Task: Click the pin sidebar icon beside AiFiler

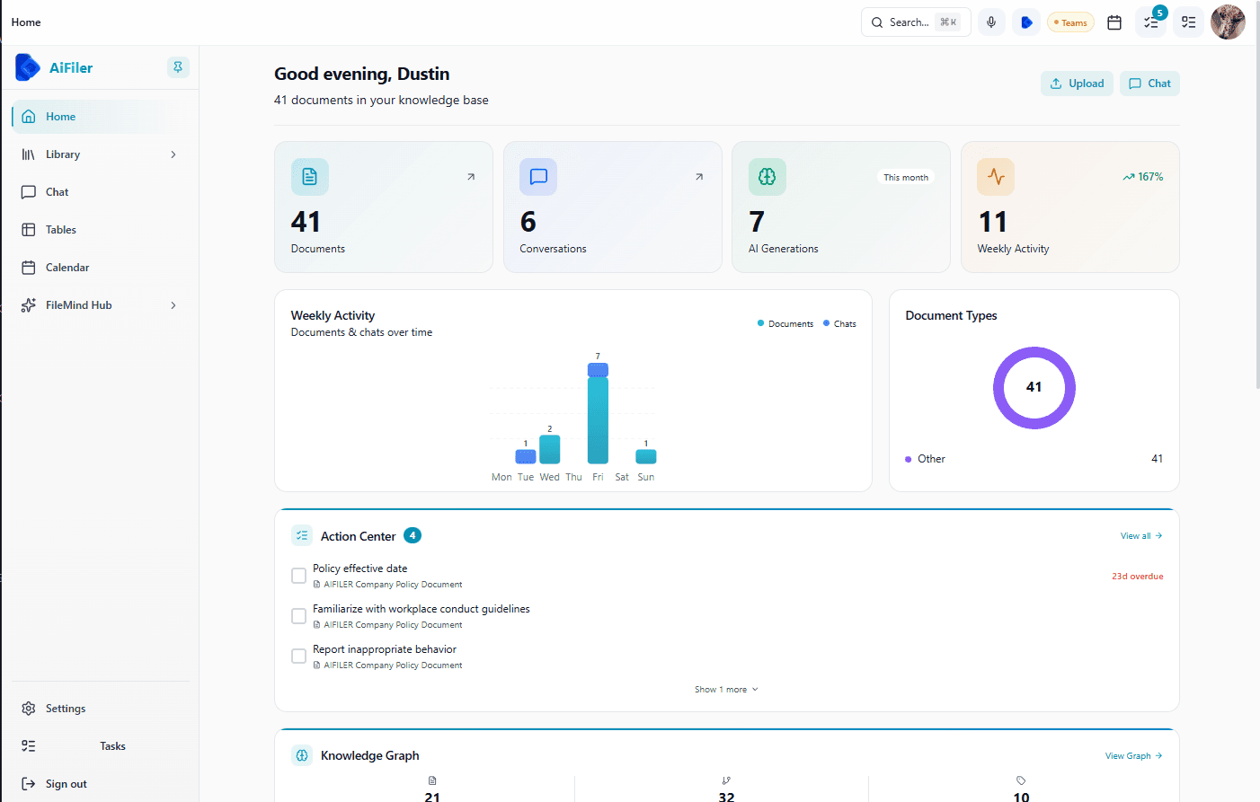Action: point(178,67)
